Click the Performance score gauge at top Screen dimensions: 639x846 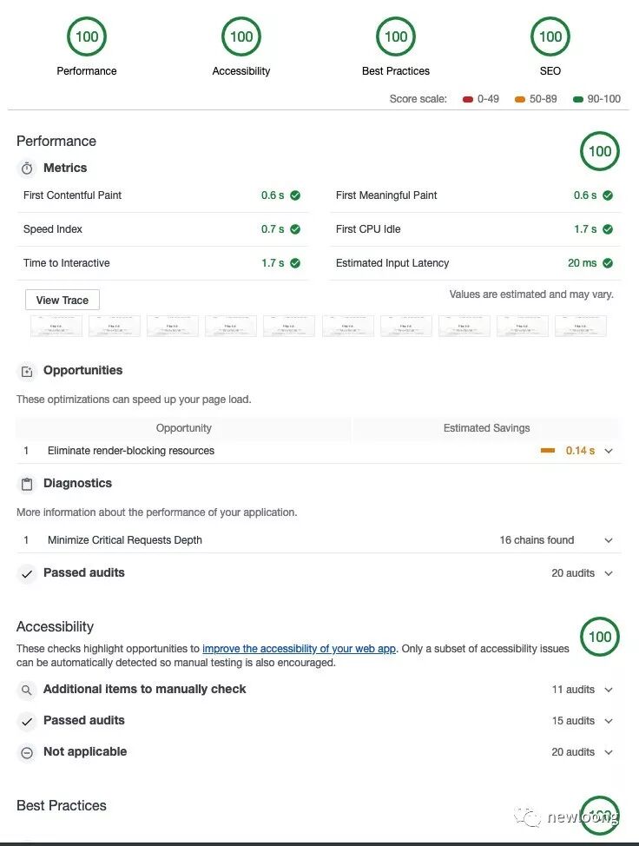pyautogui.click(x=87, y=37)
